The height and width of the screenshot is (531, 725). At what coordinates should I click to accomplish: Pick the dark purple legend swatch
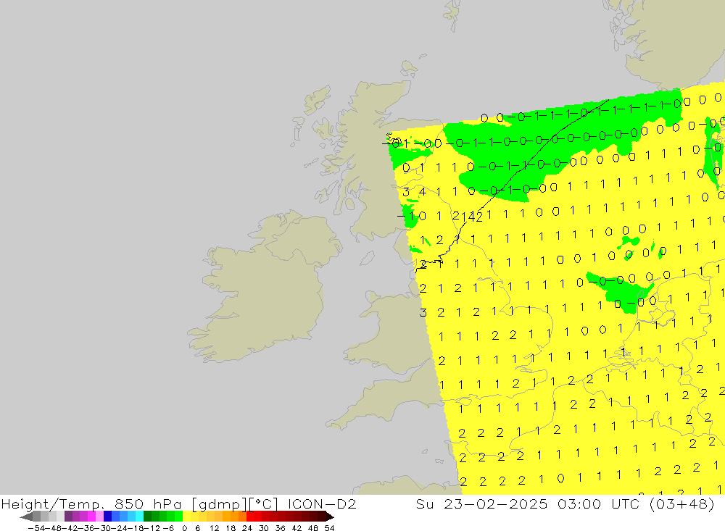(x=68, y=517)
